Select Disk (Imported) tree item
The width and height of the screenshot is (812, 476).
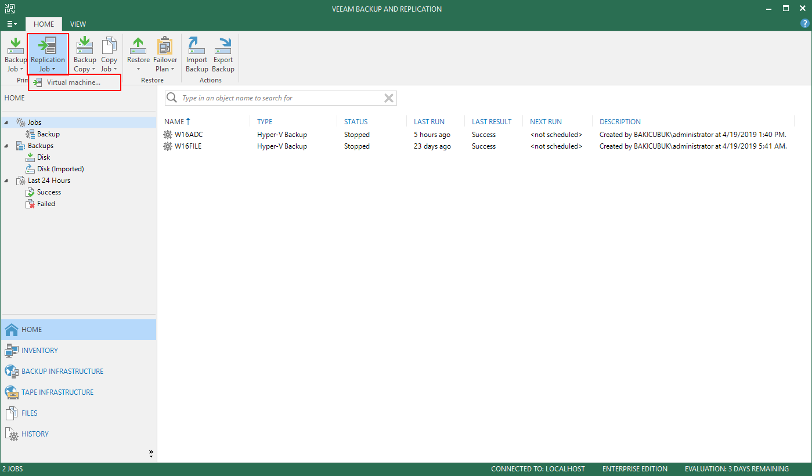coord(60,169)
